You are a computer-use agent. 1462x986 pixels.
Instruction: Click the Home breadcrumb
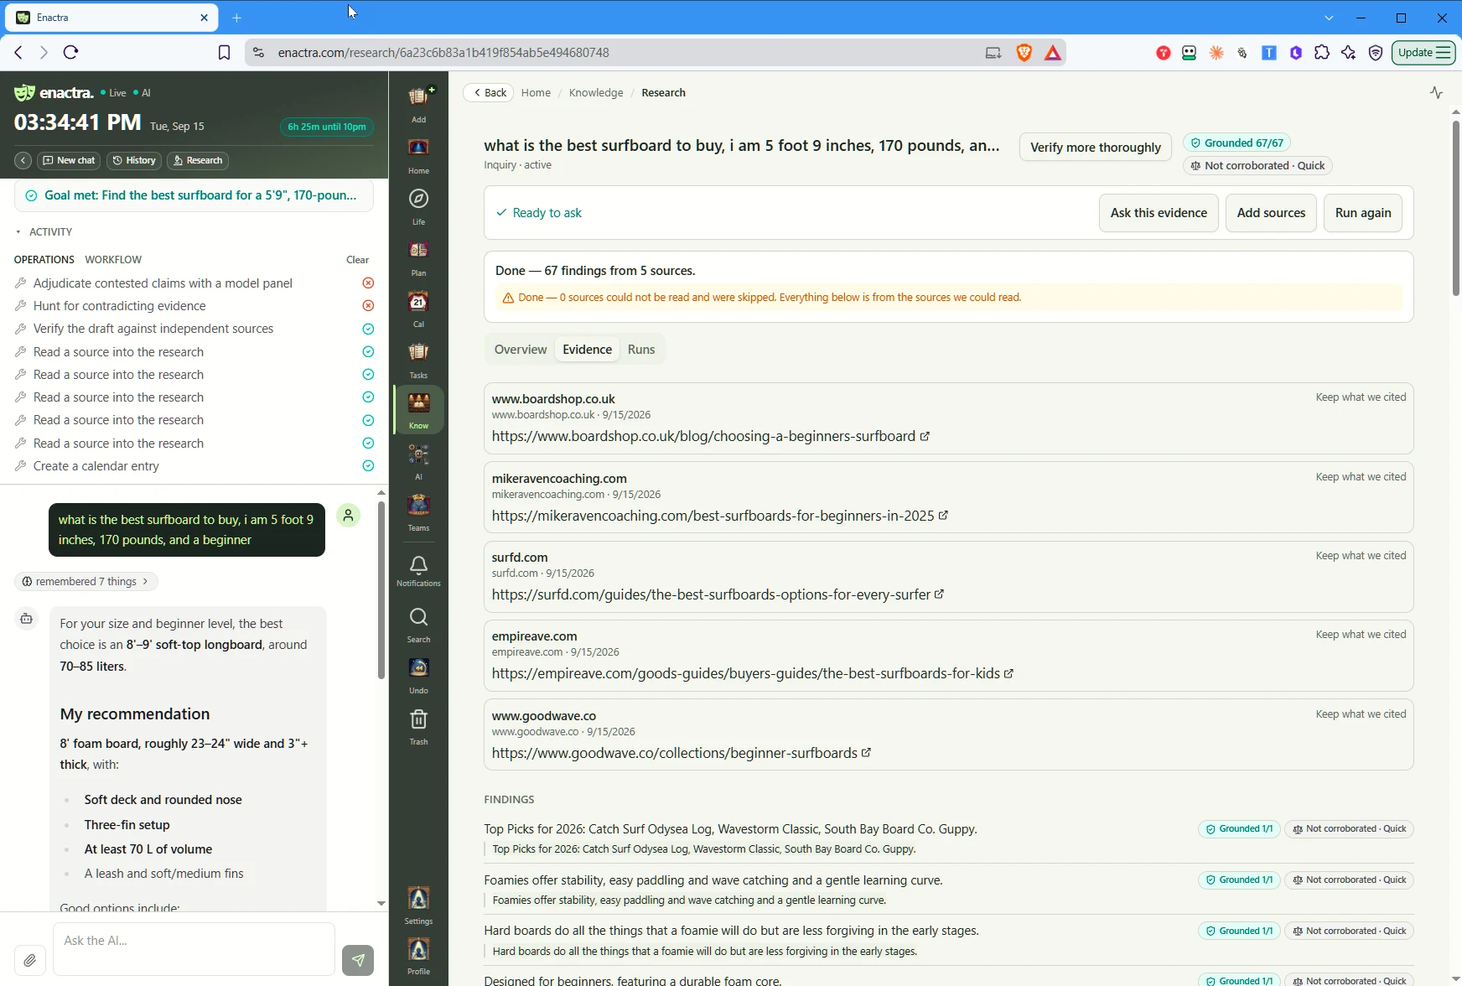pyautogui.click(x=536, y=92)
